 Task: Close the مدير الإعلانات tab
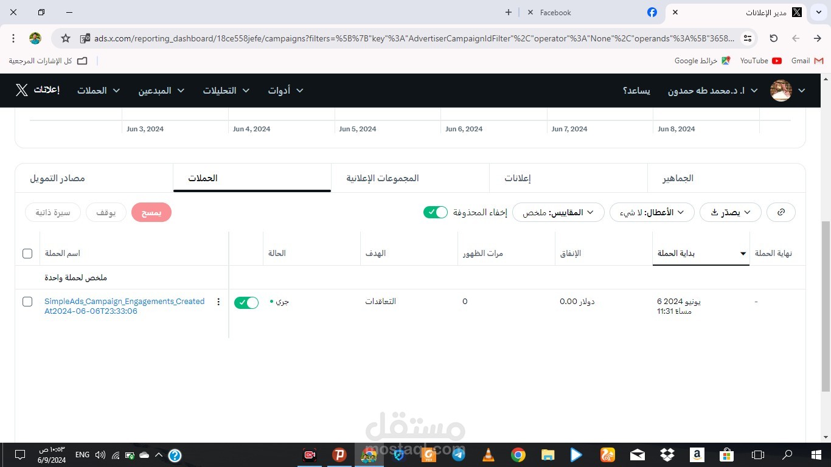point(675,12)
